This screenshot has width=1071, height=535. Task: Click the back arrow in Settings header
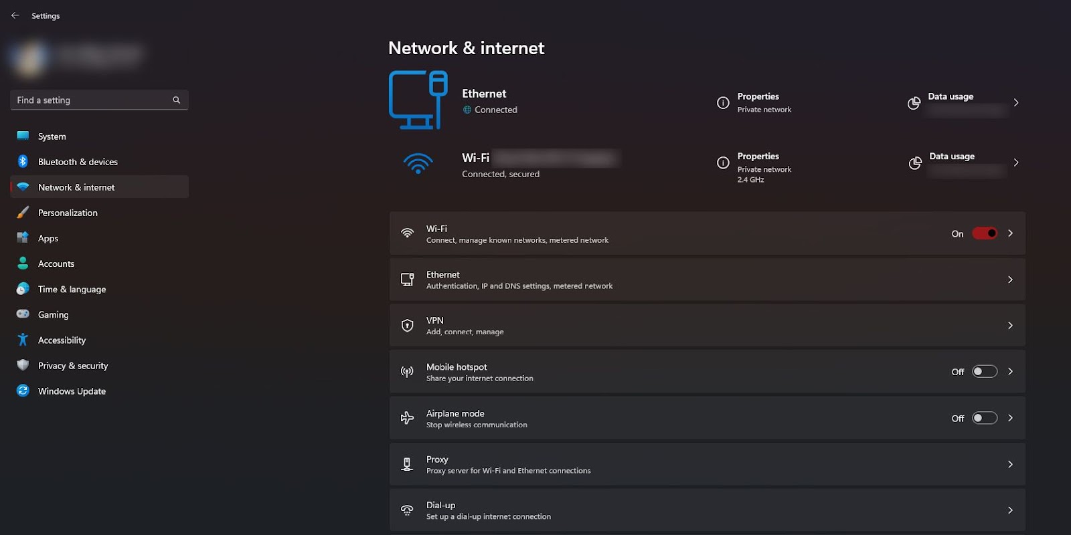(x=15, y=15)
